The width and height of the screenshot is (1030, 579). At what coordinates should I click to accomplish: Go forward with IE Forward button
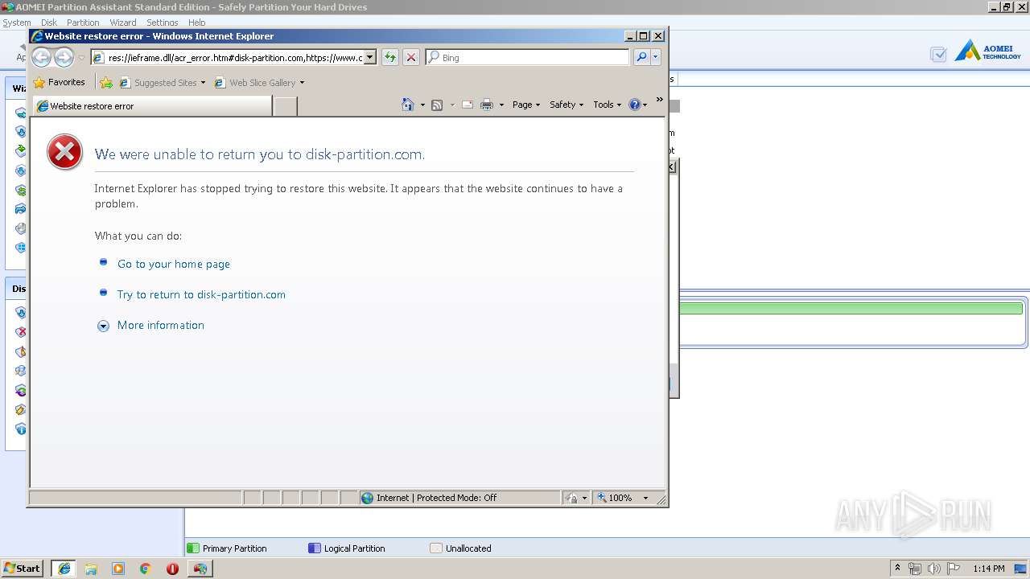pos(64,57)
